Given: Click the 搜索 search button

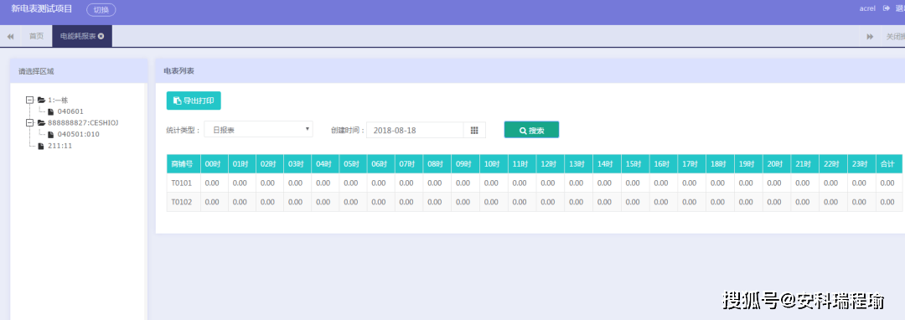Looking at the screenshot, I should (x=531, y=130).
